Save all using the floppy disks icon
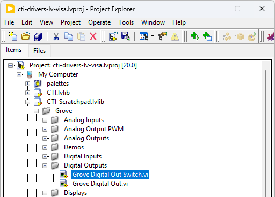Viewport: 275px width, 197px height. coord(38,36)
